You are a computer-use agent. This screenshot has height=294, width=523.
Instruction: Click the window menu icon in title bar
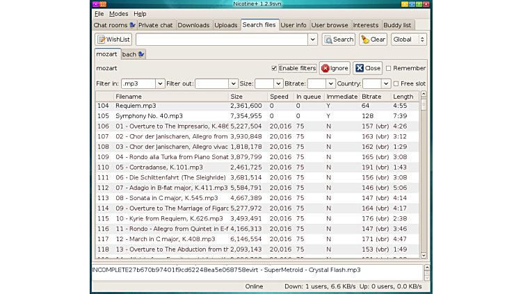point(95,4)
